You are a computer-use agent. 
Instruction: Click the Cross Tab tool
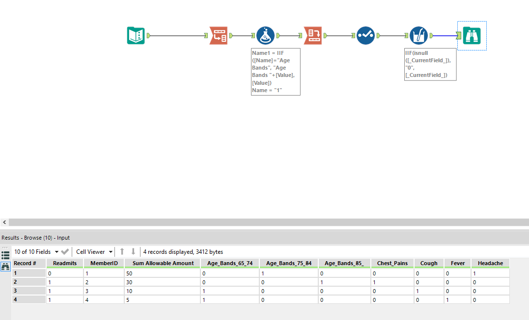312,35
